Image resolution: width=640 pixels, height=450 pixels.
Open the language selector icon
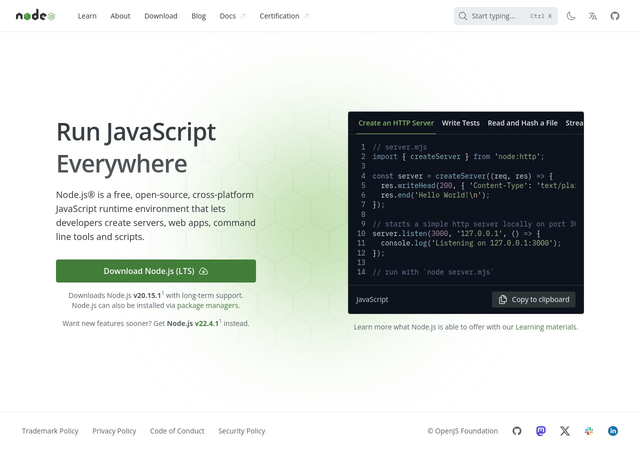click(593, 16)
